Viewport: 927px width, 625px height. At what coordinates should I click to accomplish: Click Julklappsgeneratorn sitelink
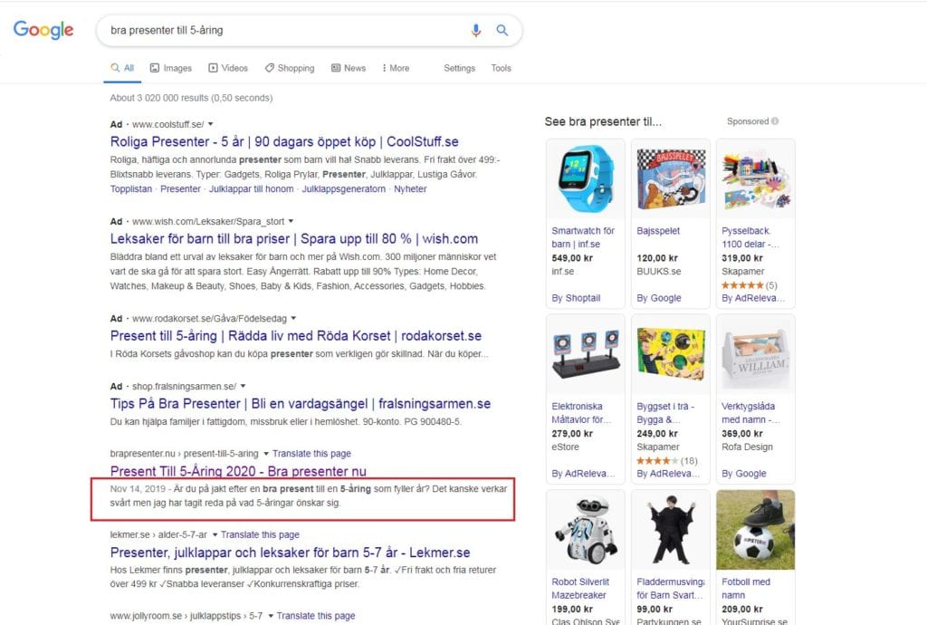point(343,188)
